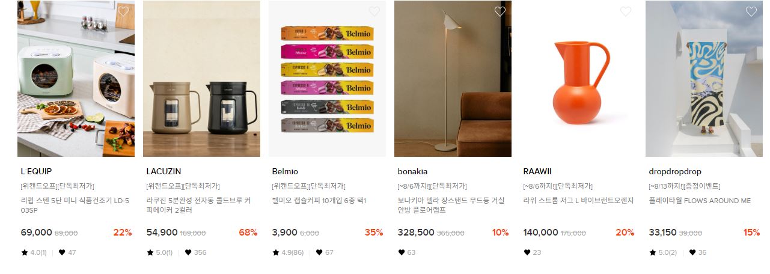
Task: Click the heart likes icon showing 63
Action: (401, 252)
